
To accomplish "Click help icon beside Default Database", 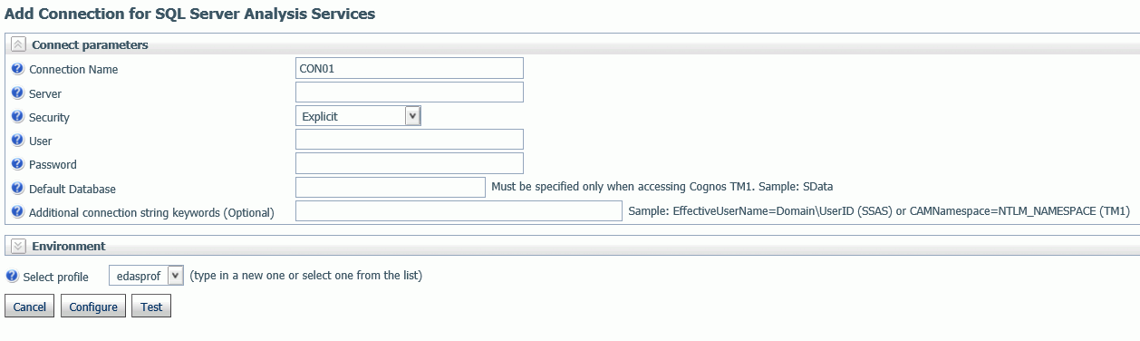I will (x=17, y=188).
